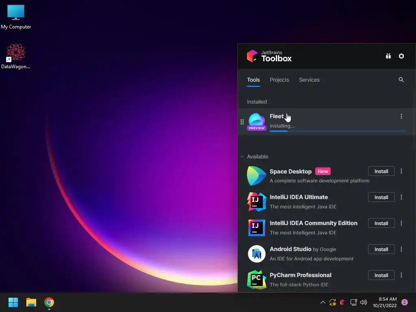Viewport: 416px width, 312px height.
Task: Open the notification count badge
Action: click(405, 302)
